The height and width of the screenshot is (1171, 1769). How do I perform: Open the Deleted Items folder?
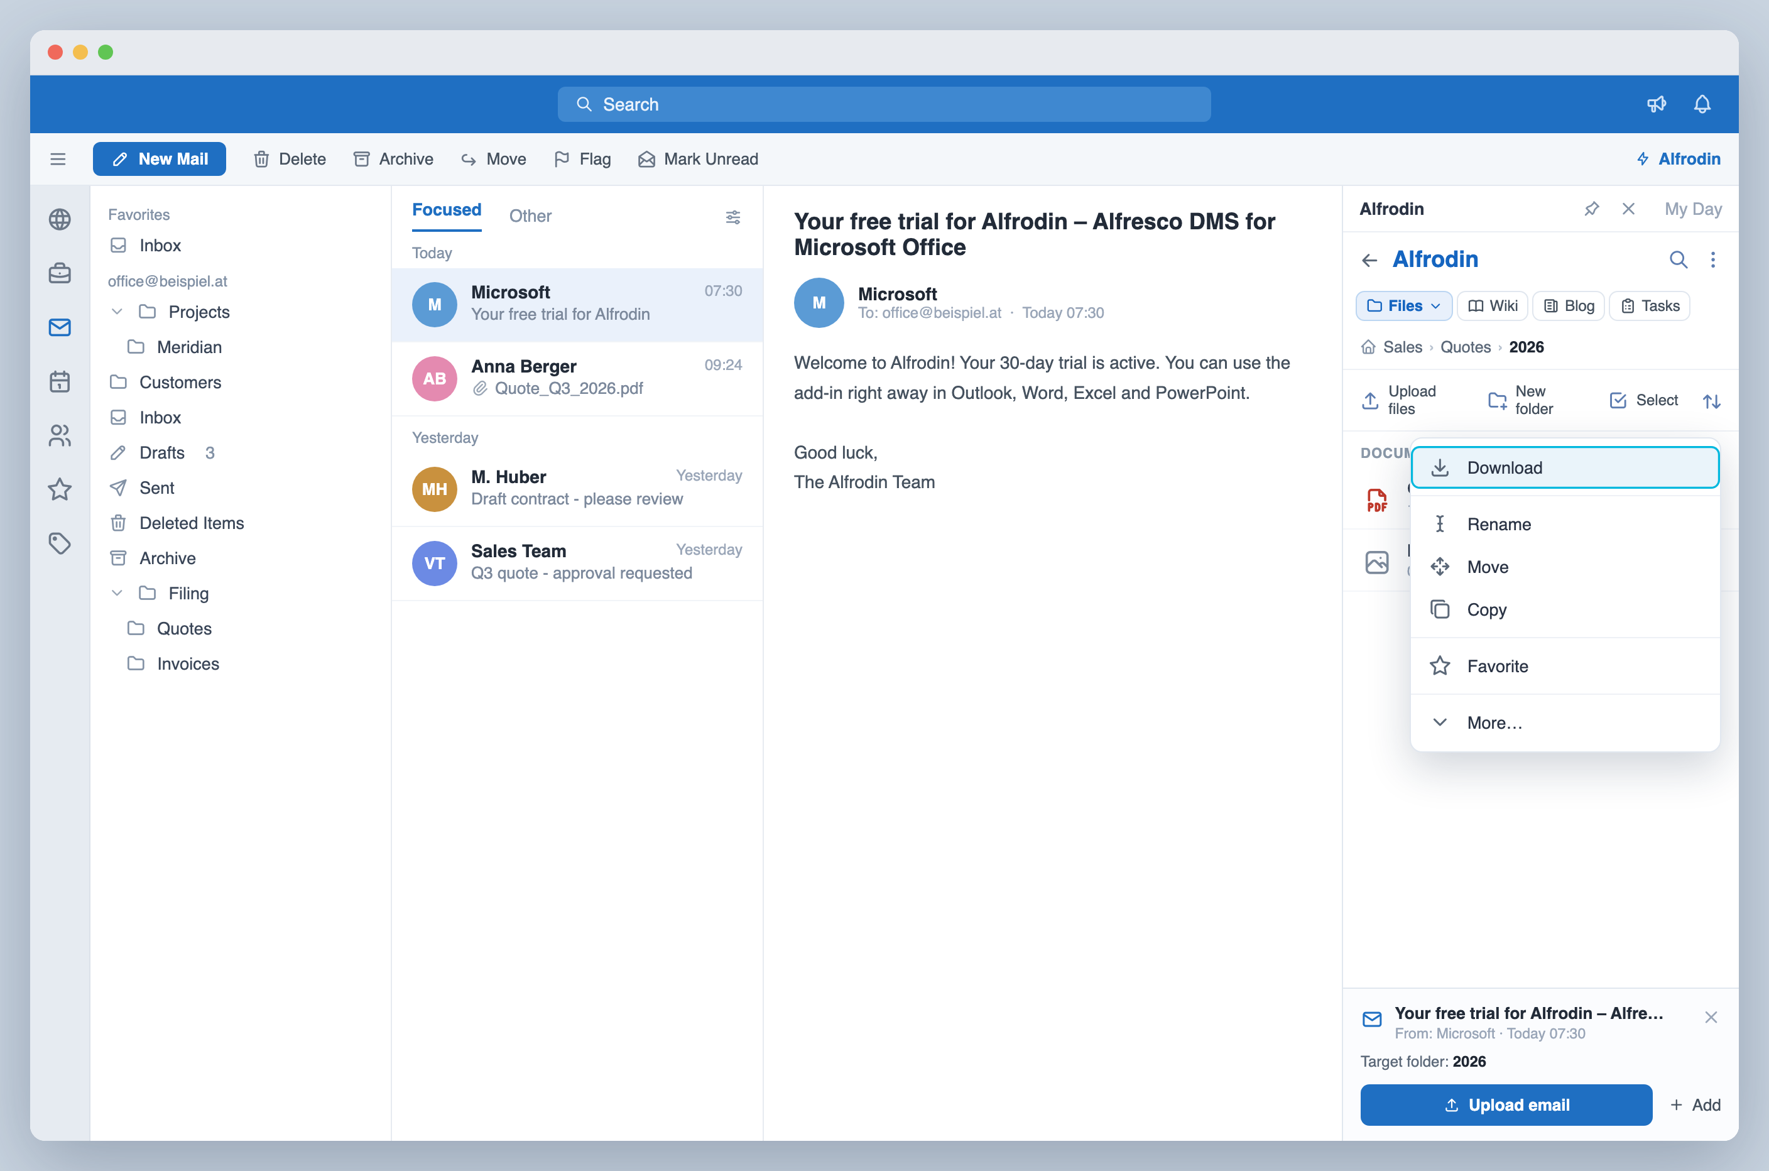tap(241, 523)
